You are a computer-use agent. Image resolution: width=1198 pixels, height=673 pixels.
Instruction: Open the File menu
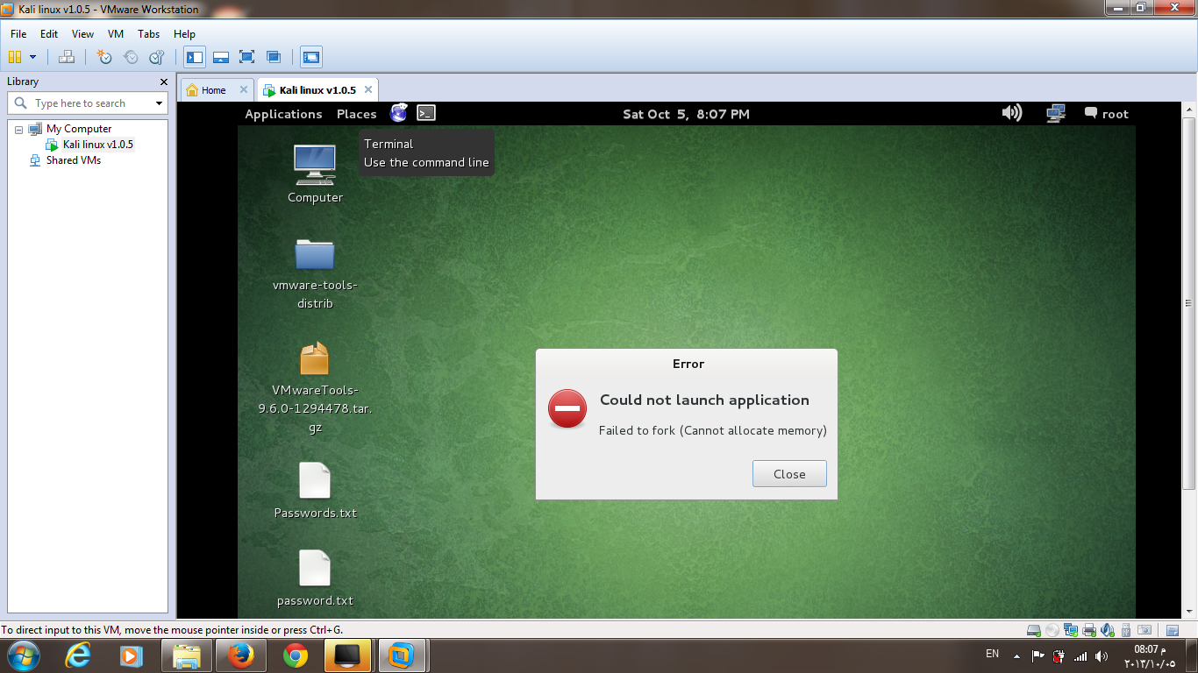(x=18, y=34)
